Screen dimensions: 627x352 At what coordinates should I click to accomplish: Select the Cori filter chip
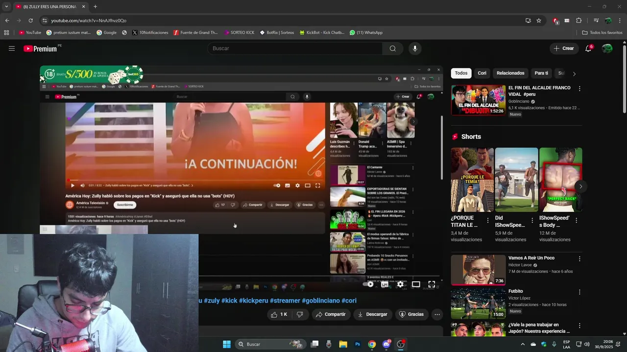[482, 73]
